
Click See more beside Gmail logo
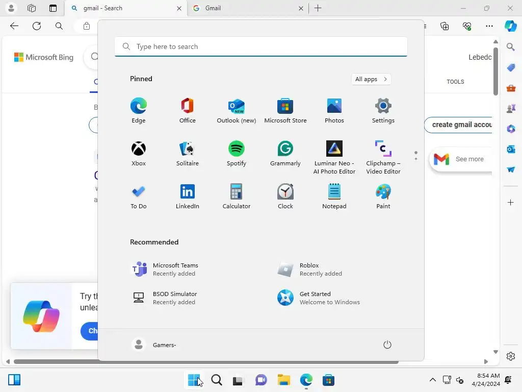coord(469,159)
